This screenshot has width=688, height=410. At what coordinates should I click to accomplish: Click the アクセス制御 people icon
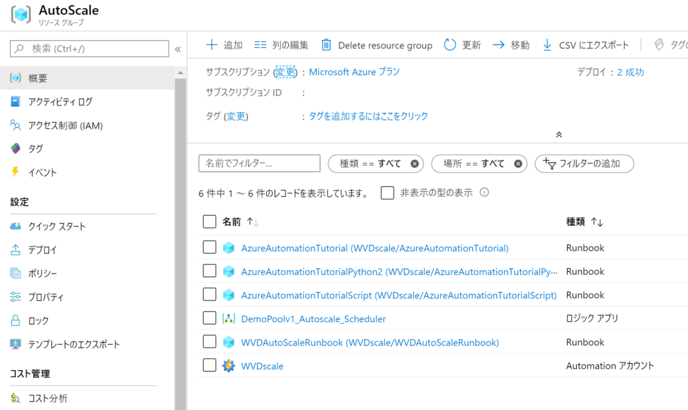[x=15, y=126]
